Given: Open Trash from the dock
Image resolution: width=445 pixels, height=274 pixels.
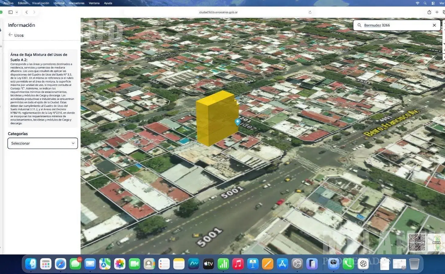Looking at the screenshot, I should (x=414, y=264).
